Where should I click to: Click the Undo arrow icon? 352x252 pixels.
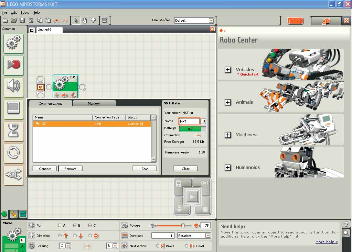[56, 21]
